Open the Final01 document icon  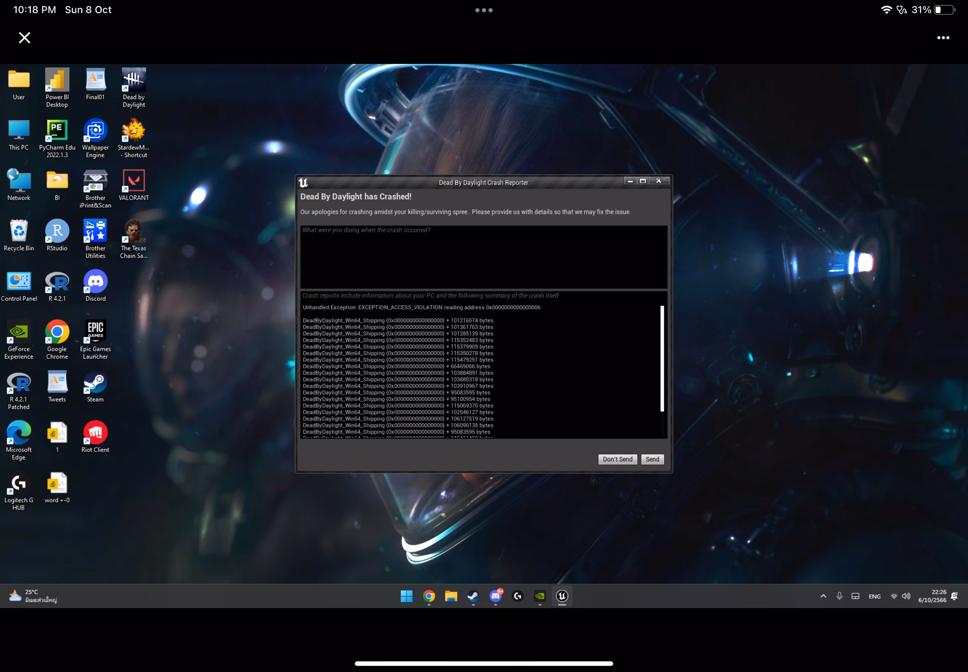tap(95, 85)
